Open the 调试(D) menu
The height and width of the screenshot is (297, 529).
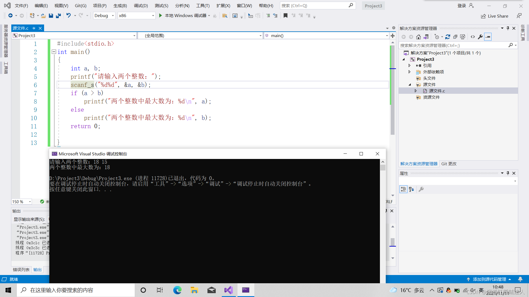point(141,5)
